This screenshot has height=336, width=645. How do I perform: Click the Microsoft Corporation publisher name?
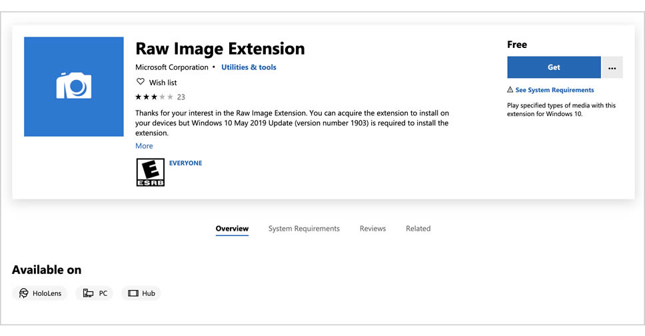tap(172, 67)
